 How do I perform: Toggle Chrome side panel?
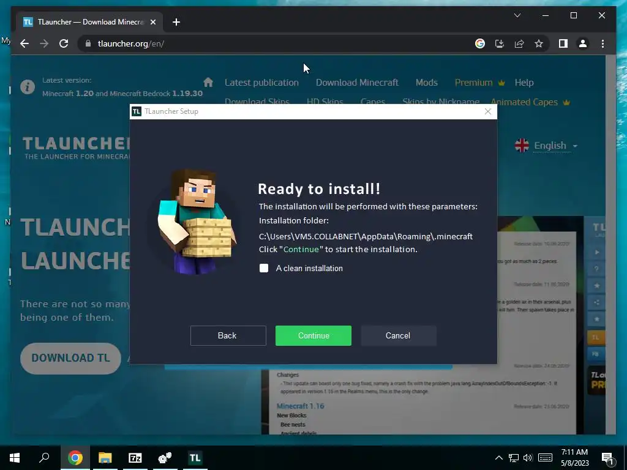(x=563, y=43)
